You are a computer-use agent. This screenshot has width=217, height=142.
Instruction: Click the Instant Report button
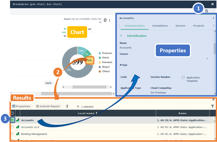tap(48, 106)
